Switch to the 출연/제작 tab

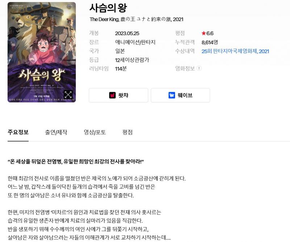point(56,132)
